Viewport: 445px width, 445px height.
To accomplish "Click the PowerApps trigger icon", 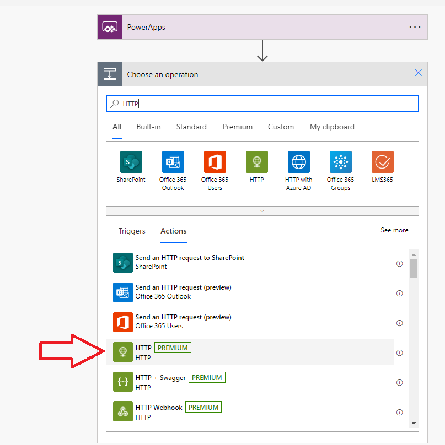I will tap(110, 27).
